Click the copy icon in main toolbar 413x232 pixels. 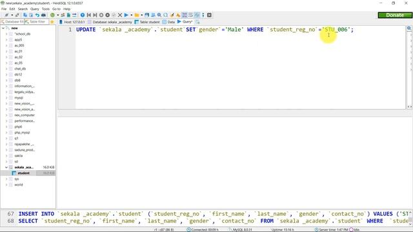(x=25, y=15)
